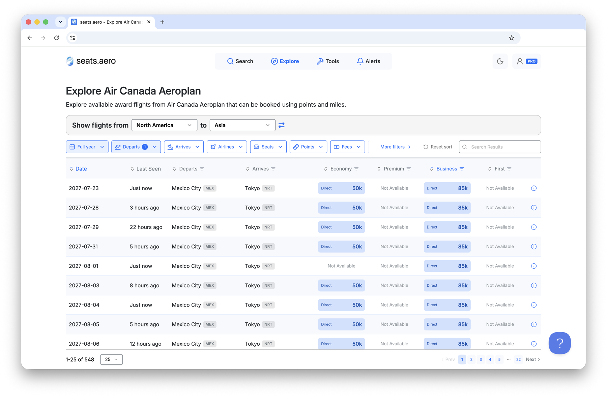Viewport: 607px width, 397px height.
Task: Open info for the 2027-07-29 flight
Action: tap(534, 227)
